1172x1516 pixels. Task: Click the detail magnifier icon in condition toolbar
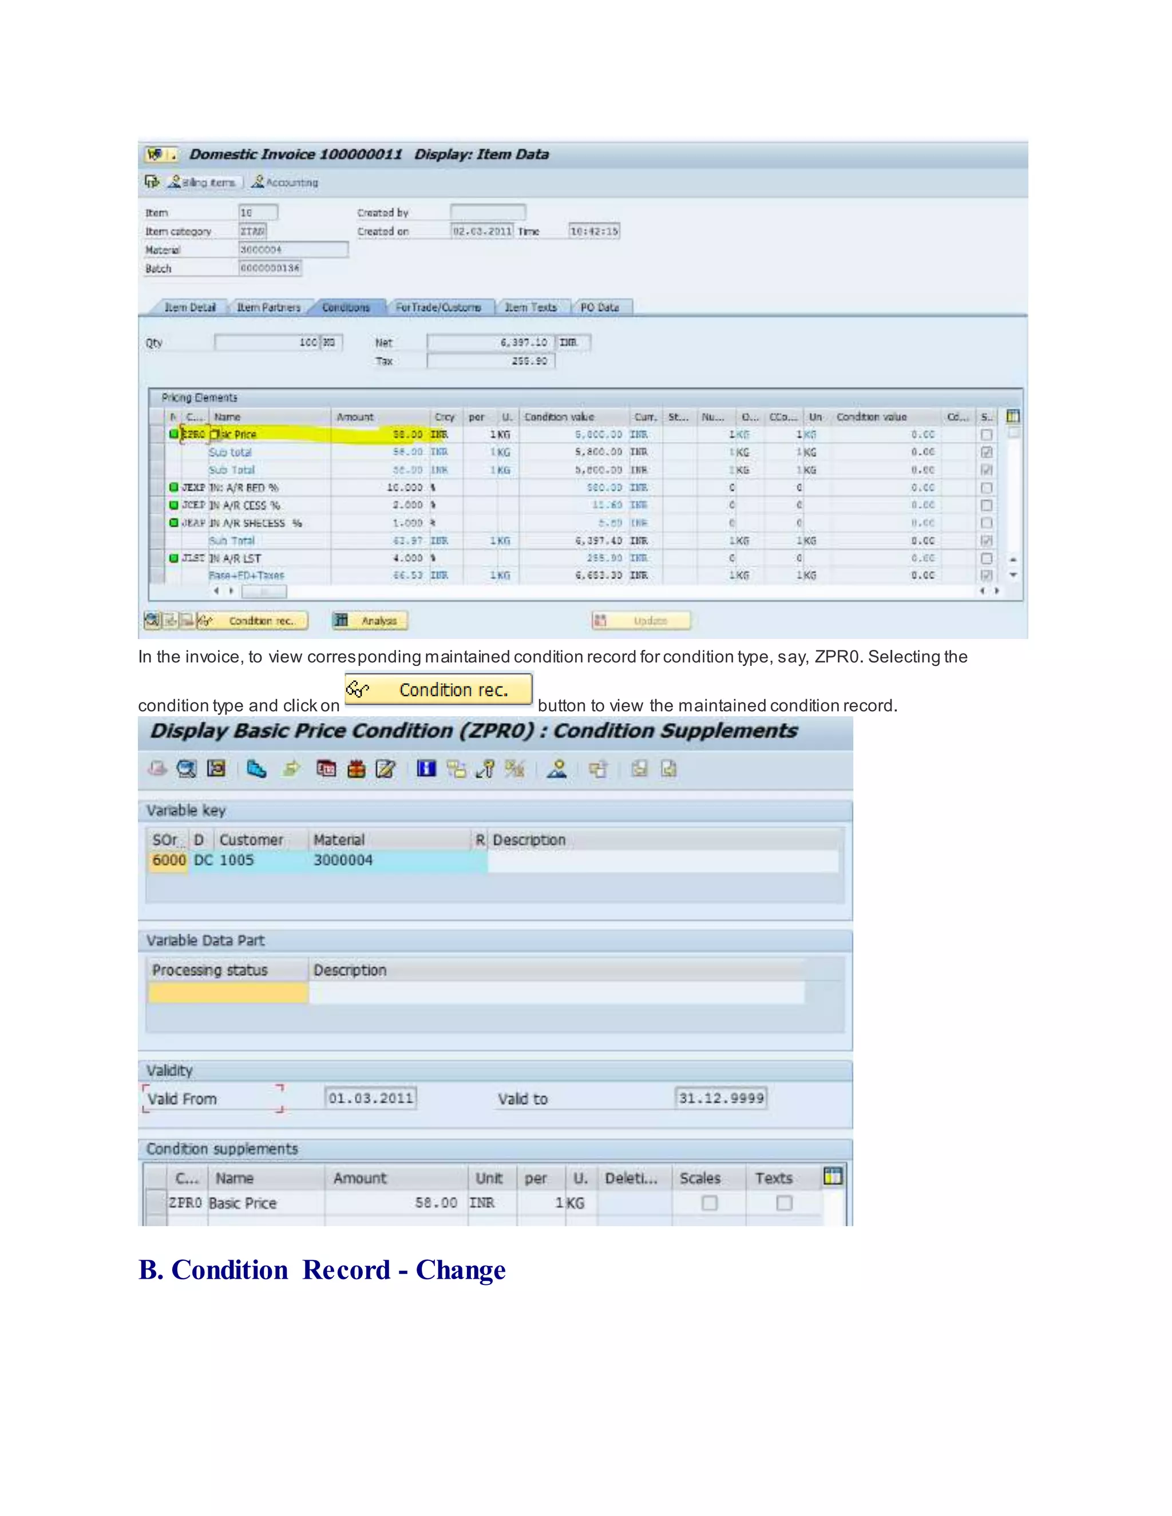pyautogui.click(x=186, y=768)
